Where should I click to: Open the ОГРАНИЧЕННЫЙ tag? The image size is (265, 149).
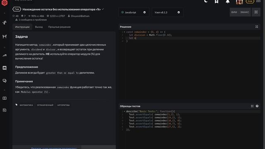(45, 105)
